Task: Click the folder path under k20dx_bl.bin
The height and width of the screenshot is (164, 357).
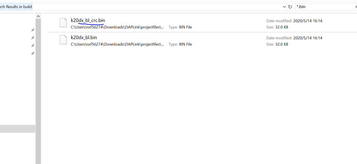Action: point(117,44)
